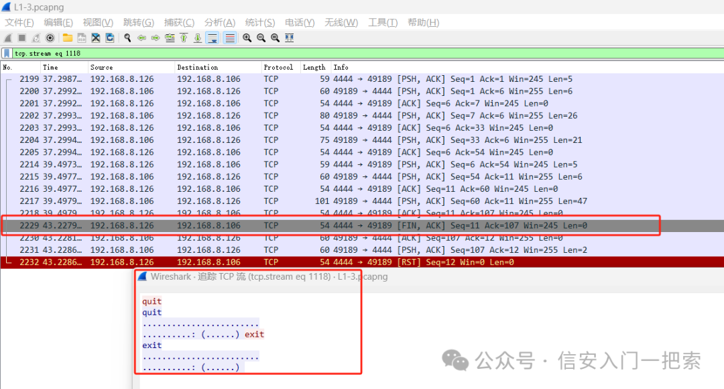Select packet row number 2216

click(x=362, y=189)
